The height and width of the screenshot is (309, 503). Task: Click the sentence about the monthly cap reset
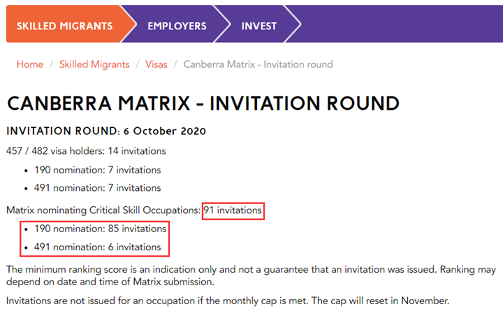227,301
